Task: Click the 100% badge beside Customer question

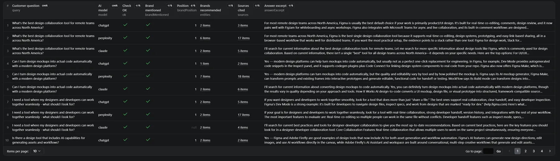Action: [x=45, y=6]
